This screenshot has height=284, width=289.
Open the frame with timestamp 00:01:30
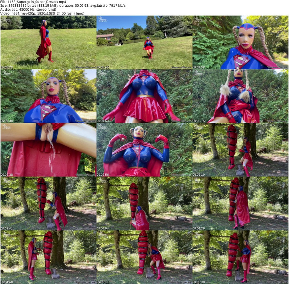(48, 96)
